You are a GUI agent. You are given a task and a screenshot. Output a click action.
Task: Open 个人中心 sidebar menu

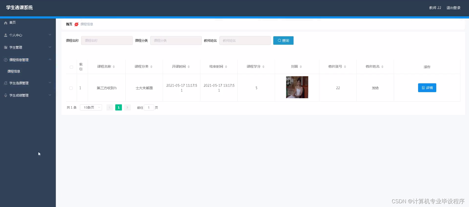click(28, 35)
